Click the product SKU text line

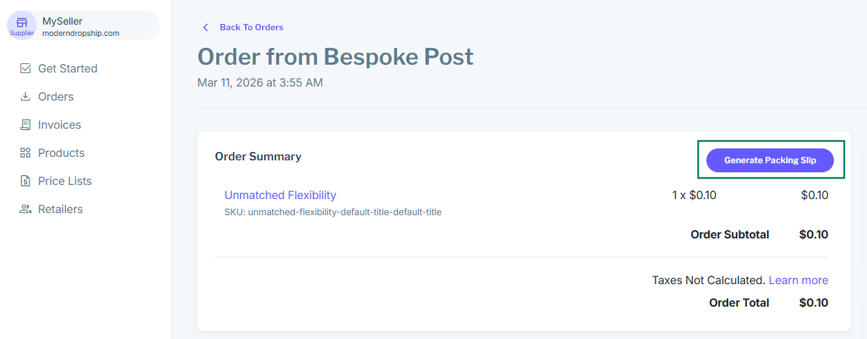point(332,212)
